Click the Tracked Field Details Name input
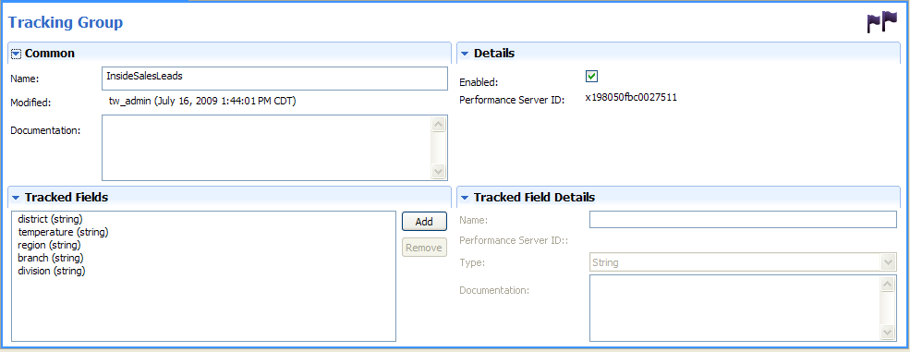The image size is (910, 352). point(743,219)
